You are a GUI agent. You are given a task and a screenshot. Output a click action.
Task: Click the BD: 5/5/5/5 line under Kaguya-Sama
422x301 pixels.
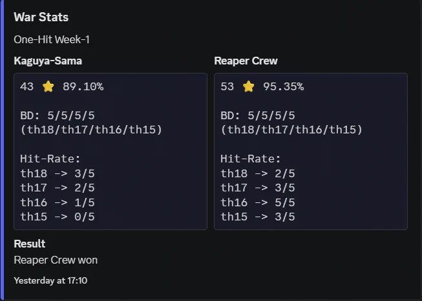pos(58,116)
